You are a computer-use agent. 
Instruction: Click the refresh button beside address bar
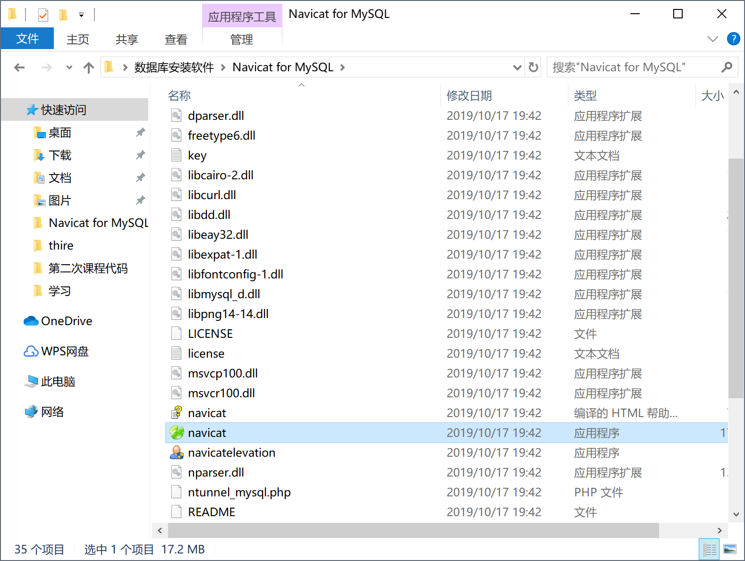click(x=533, y=67)
